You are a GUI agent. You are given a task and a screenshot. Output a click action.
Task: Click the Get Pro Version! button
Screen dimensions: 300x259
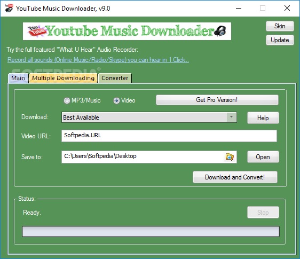[x=217, y=100]
